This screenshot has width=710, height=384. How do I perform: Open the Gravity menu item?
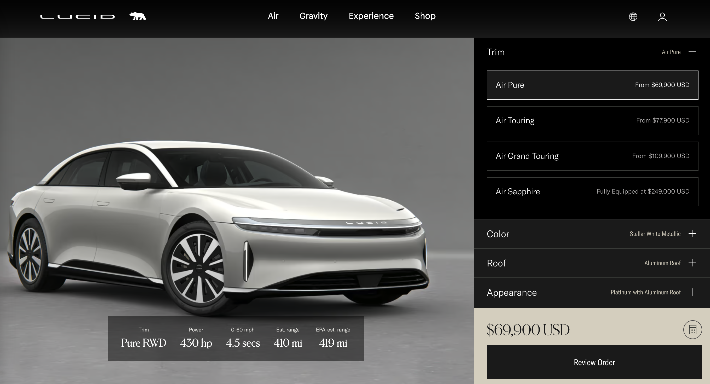click(313, 16)
